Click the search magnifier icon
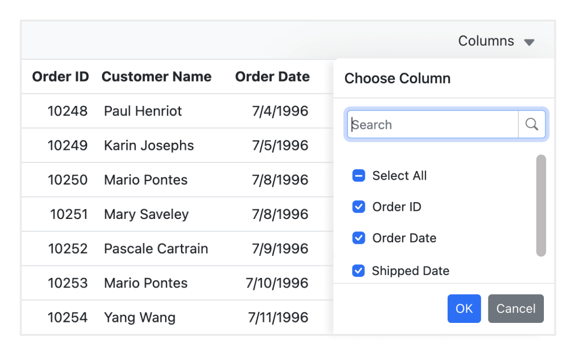Viewport: 575px width, 355px height. [x=531, y=125]
